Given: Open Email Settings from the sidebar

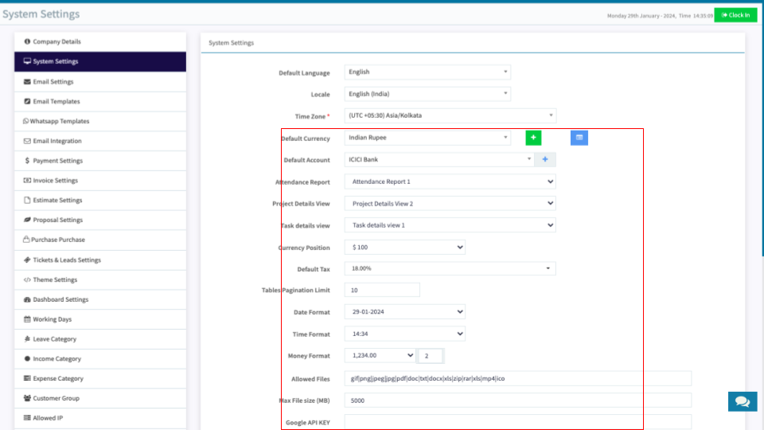Looking at the screenshot, I should [53, 81].
